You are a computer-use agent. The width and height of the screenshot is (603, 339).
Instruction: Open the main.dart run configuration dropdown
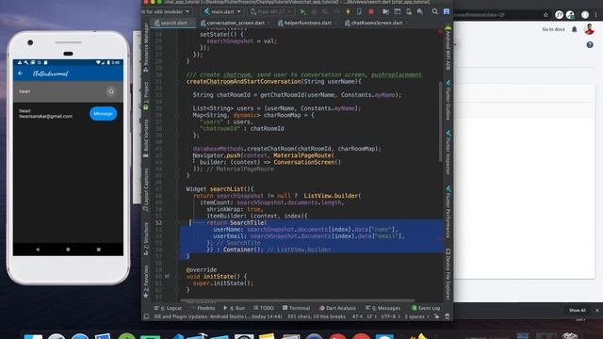click(222, 12)
